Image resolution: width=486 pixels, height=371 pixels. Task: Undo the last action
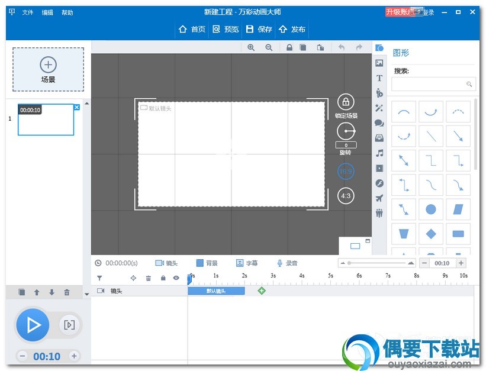coord(342,47)
